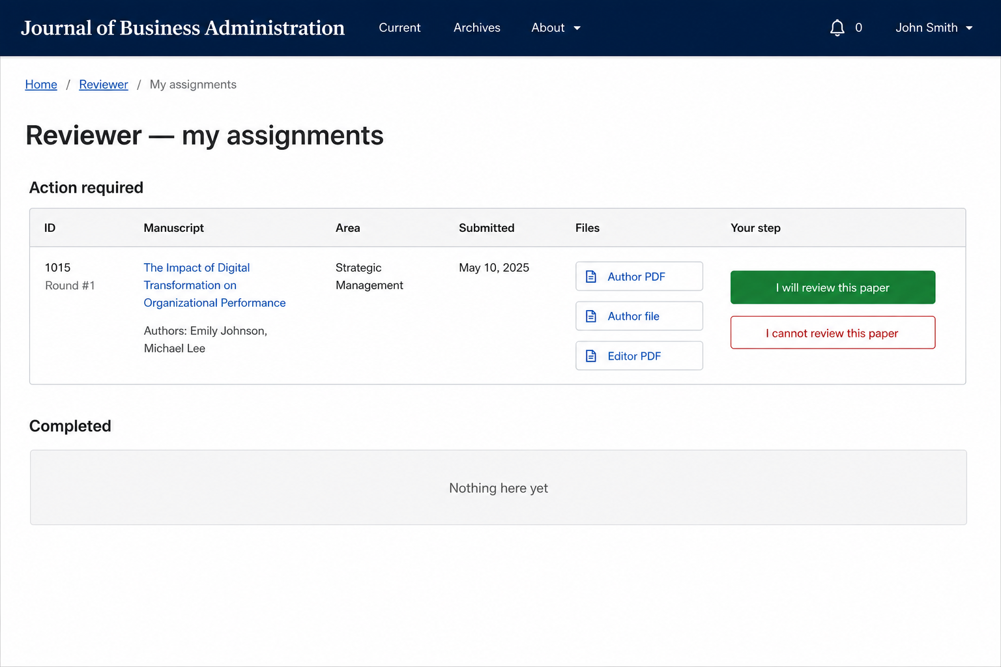Follow the Reviewer breadcrumb link
The image size is (1001, 667).
(x=104, y=85)
